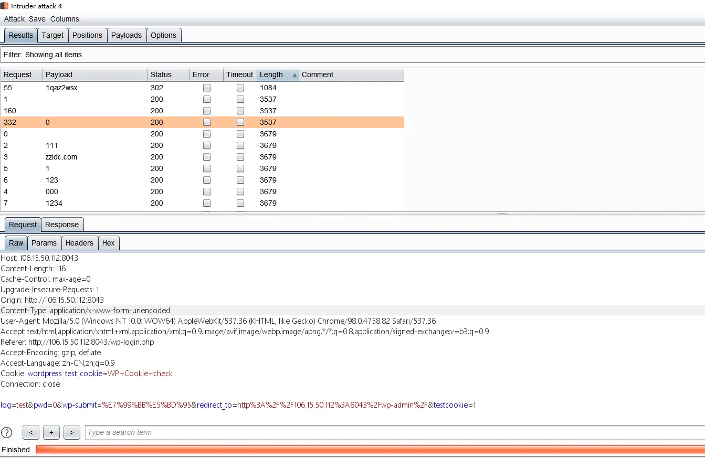Click the Cookie wordpress_test_cookie line
705x458 pixels.
[x=87, y=374]
